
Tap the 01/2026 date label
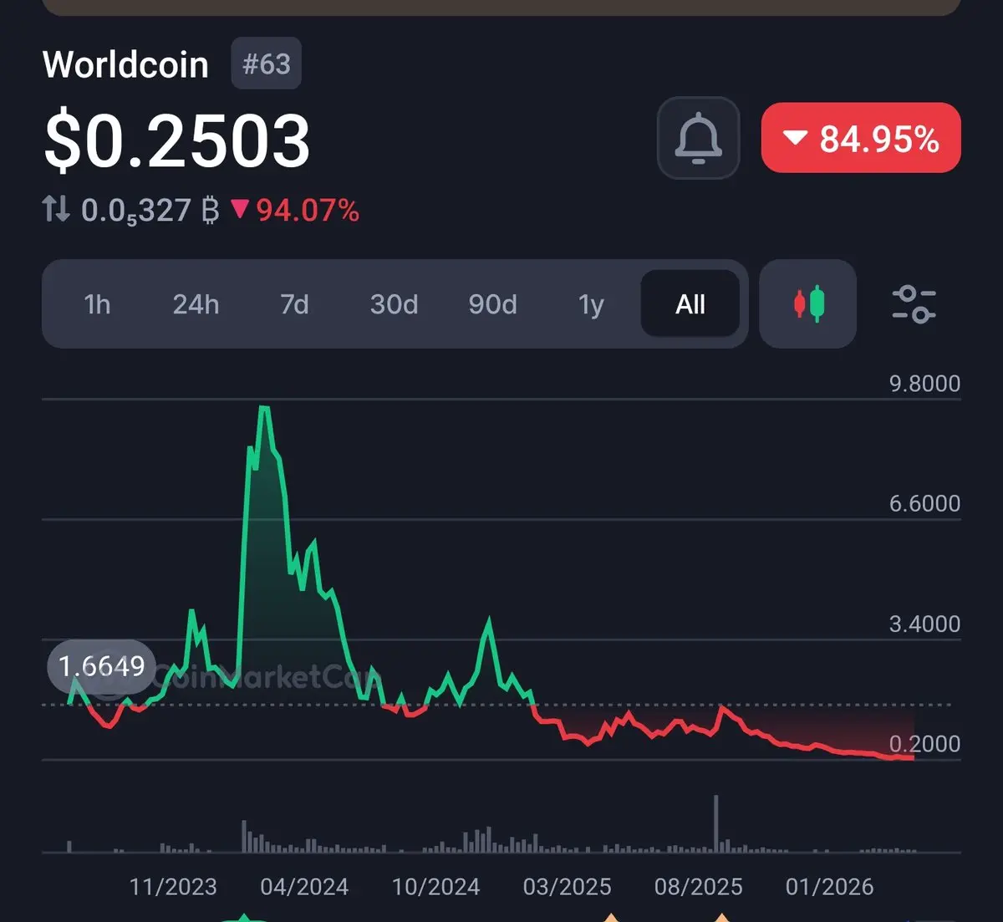tap(829, 886)
